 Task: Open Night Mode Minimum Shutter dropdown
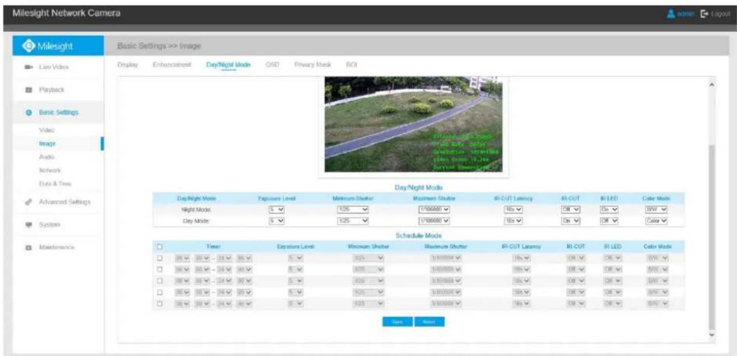(352, 208)
